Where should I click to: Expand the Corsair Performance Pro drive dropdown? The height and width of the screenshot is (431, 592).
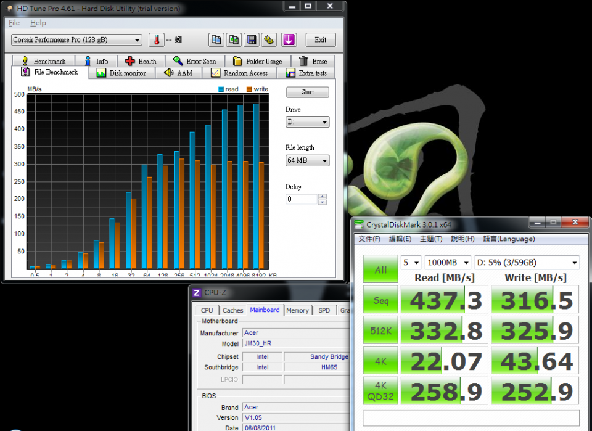tap(76, 40)
